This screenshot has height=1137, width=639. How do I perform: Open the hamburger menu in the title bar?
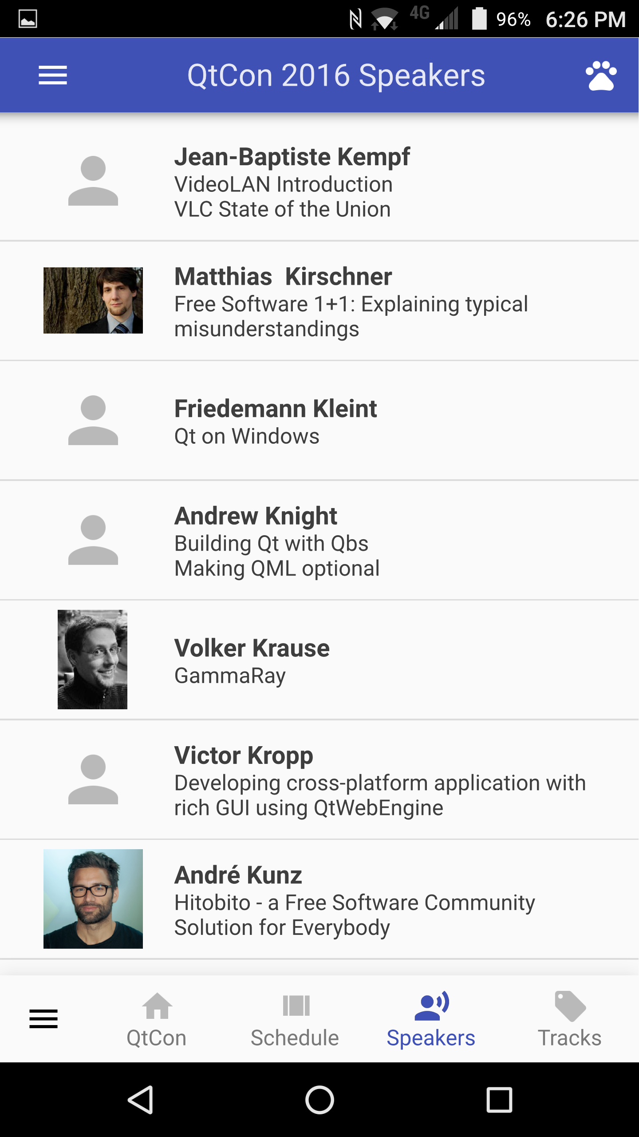53,75
